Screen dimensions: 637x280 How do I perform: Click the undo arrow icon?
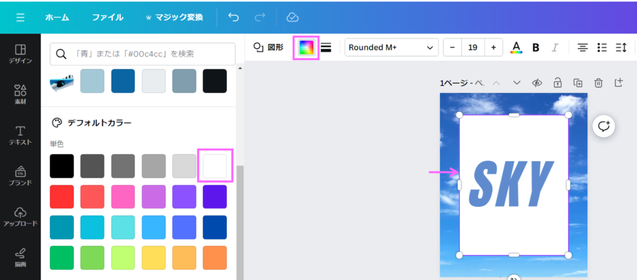(233, 17)
